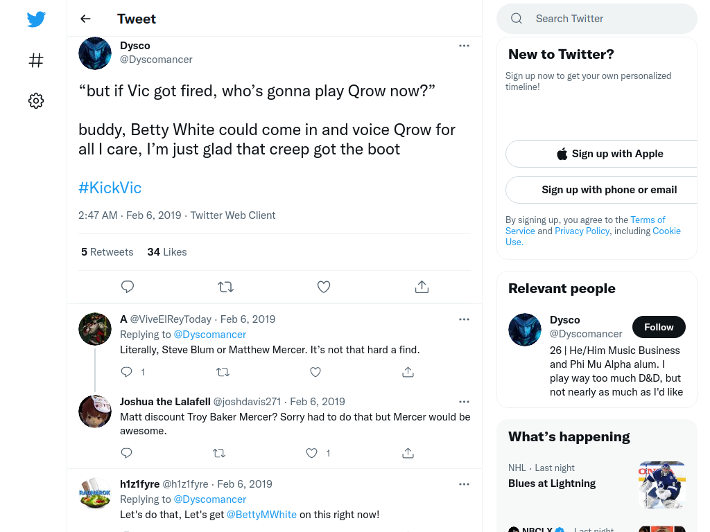
Task: Open more options on h1z1fyre's reply
Action: tap(464, 484)
